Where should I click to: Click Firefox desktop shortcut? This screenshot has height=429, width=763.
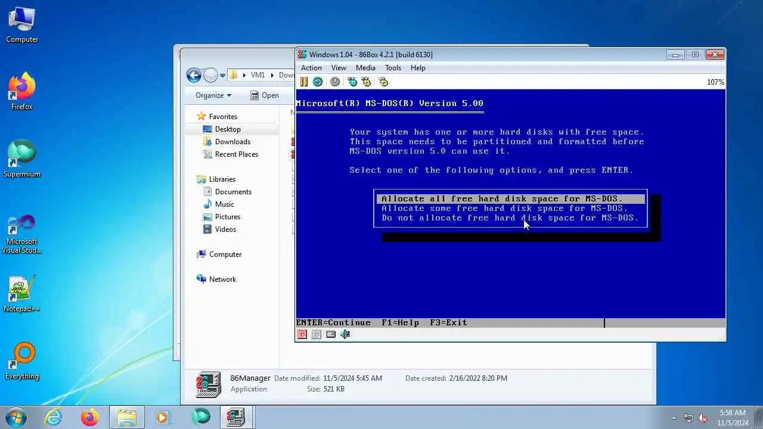click(22, 92)
